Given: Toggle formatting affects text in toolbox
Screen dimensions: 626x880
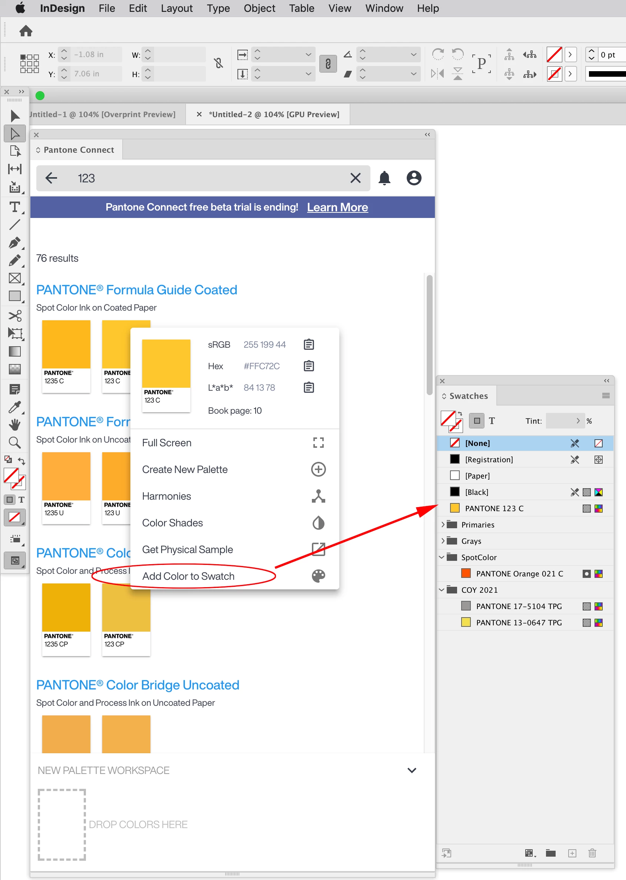Looking at the screenshot, I should [21, 500].
